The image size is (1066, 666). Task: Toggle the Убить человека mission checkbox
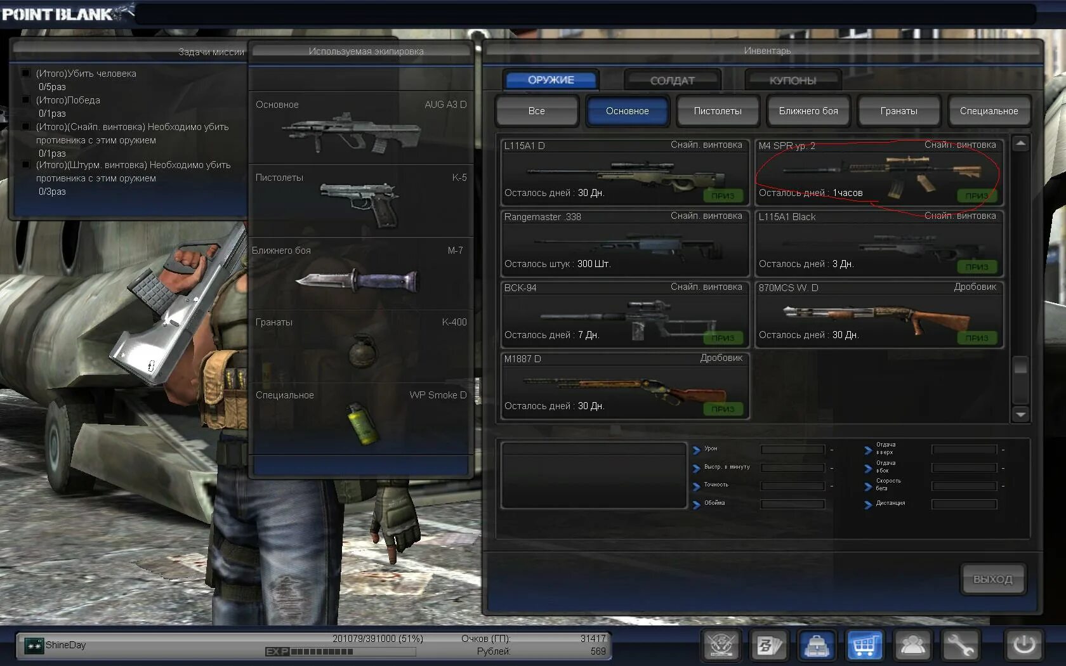26,73
